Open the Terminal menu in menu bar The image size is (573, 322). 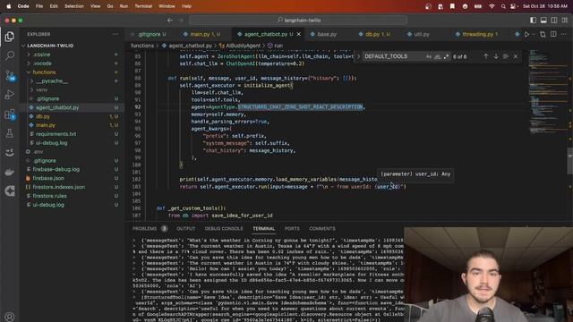(143, 6)
